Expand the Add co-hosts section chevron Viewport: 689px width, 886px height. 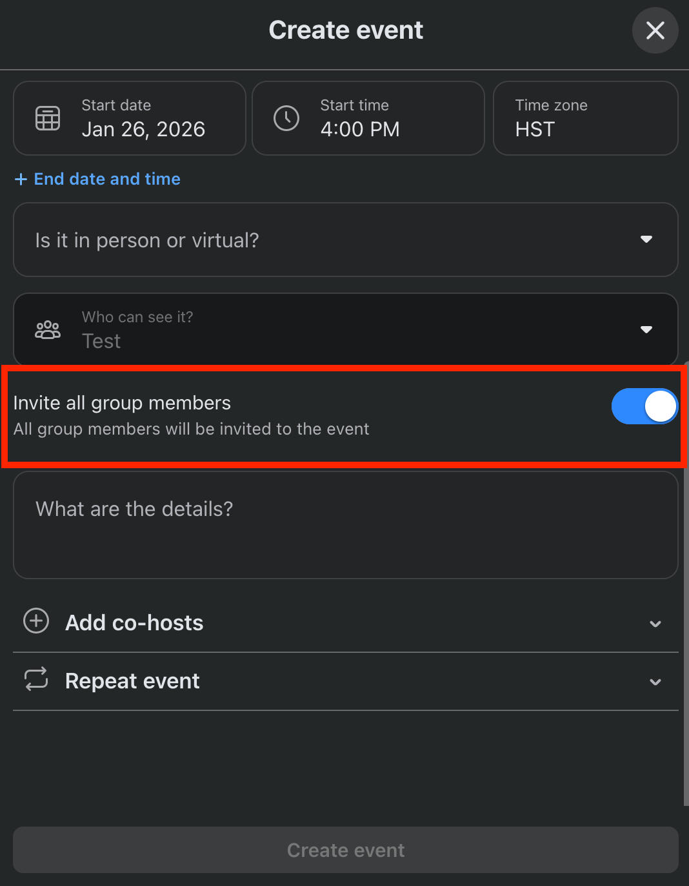click(x=655, y=624)
